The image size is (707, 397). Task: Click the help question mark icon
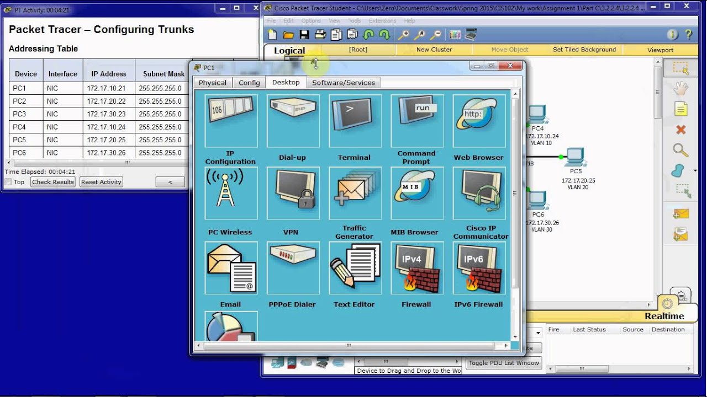click(689, 35)
